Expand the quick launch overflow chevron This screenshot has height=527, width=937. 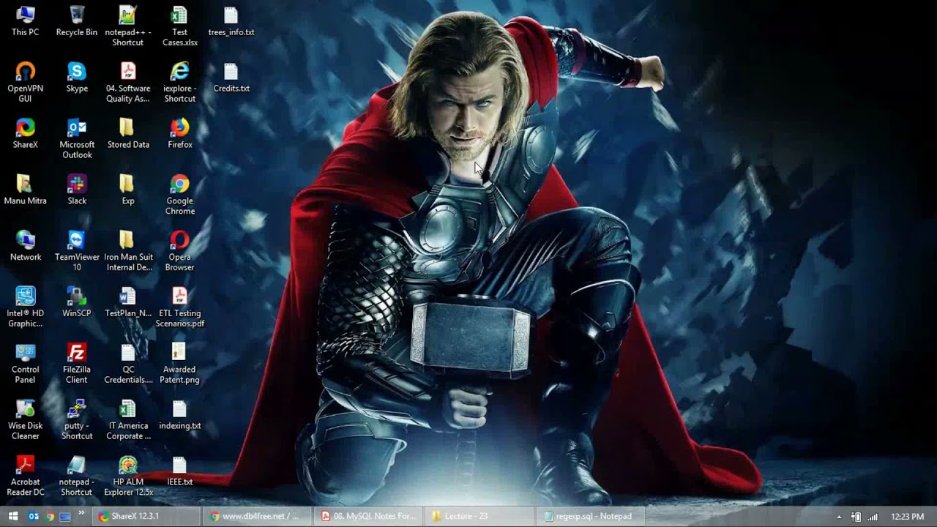point(81,512)
